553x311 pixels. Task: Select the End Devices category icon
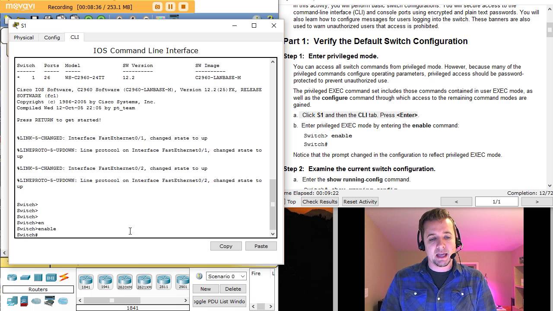point(12,301)
